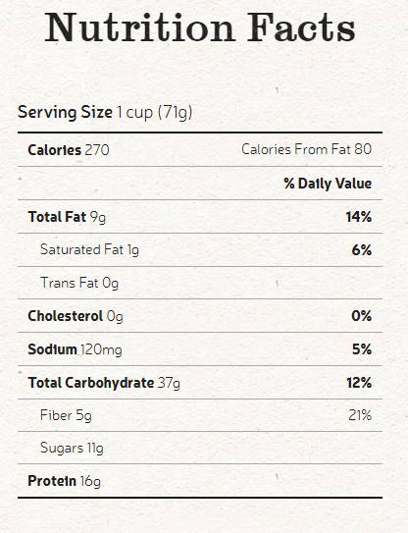Click the Protein 16g label
Image resolution: width=408 pixels, height=533 pixels.
click(x=64, y=481)
